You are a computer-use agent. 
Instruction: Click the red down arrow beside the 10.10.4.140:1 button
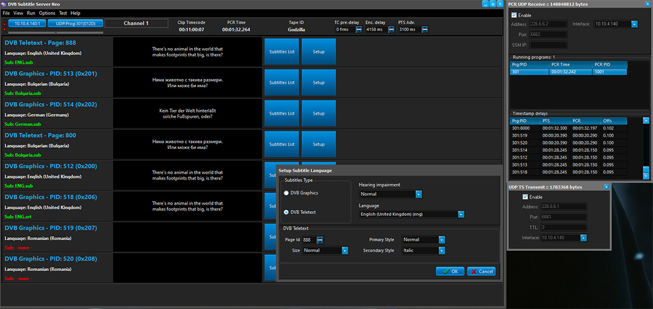[x=5, y=29]
